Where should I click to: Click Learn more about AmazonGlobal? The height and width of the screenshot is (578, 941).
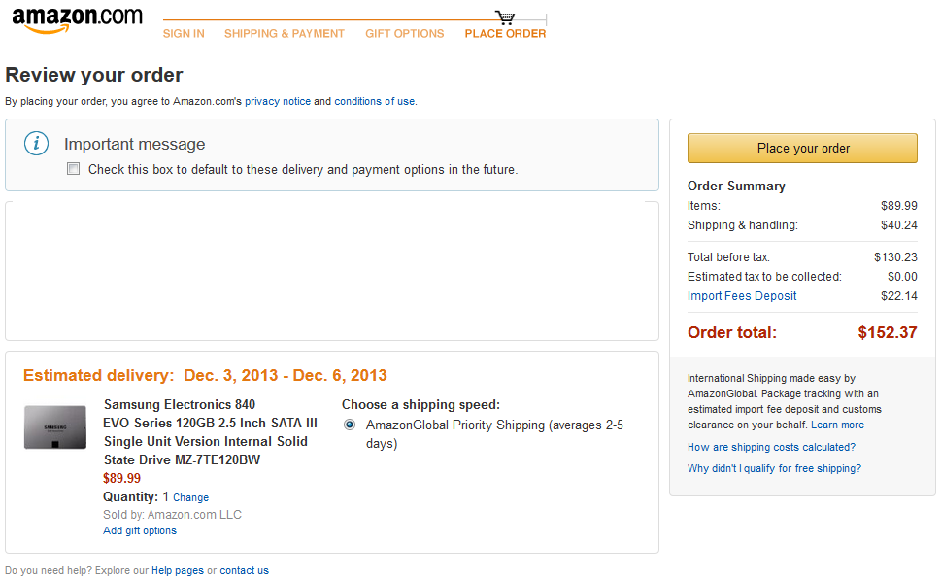837,425
